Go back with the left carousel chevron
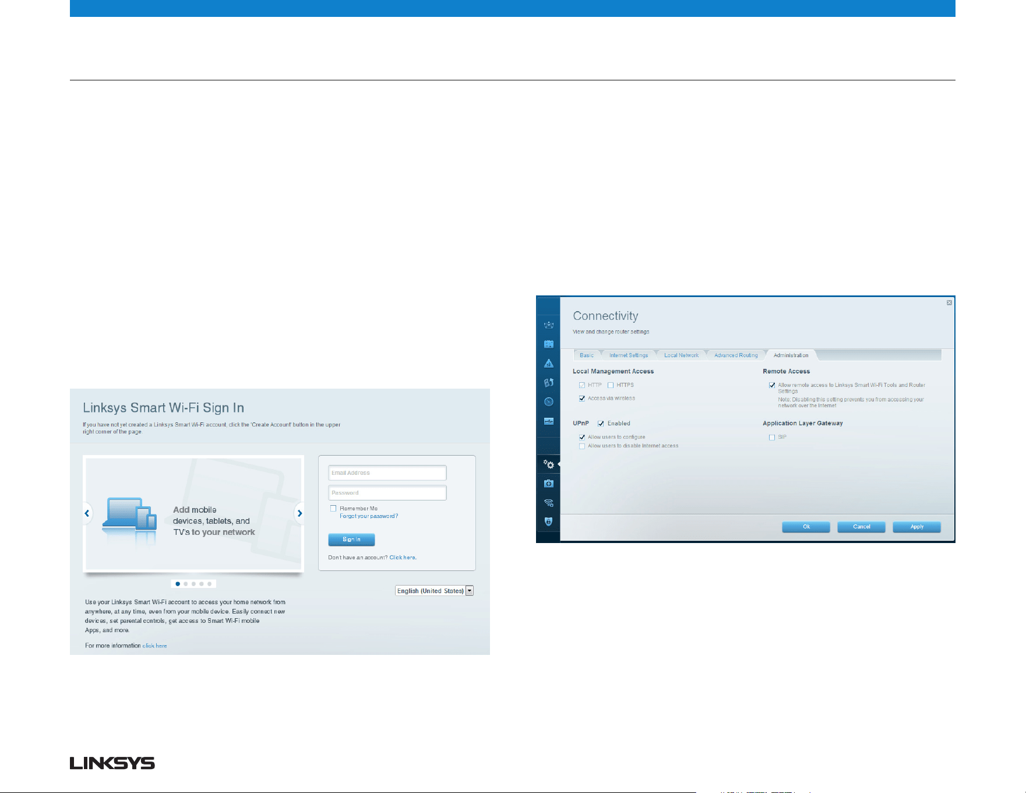Viewport: 1026px width, 793px height. [87, 513]
